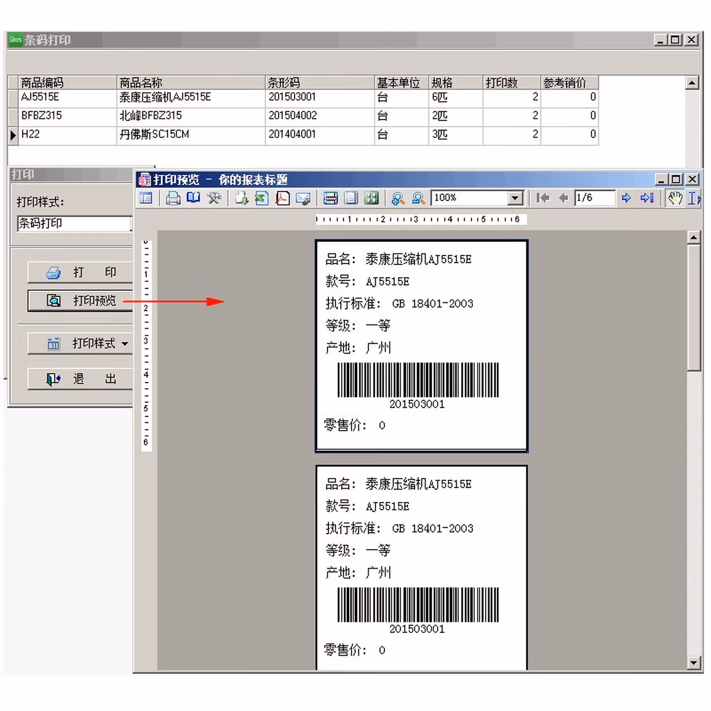Send report by email icon
This screenshot has width=711, height=711.
click(x=303, y=198)
